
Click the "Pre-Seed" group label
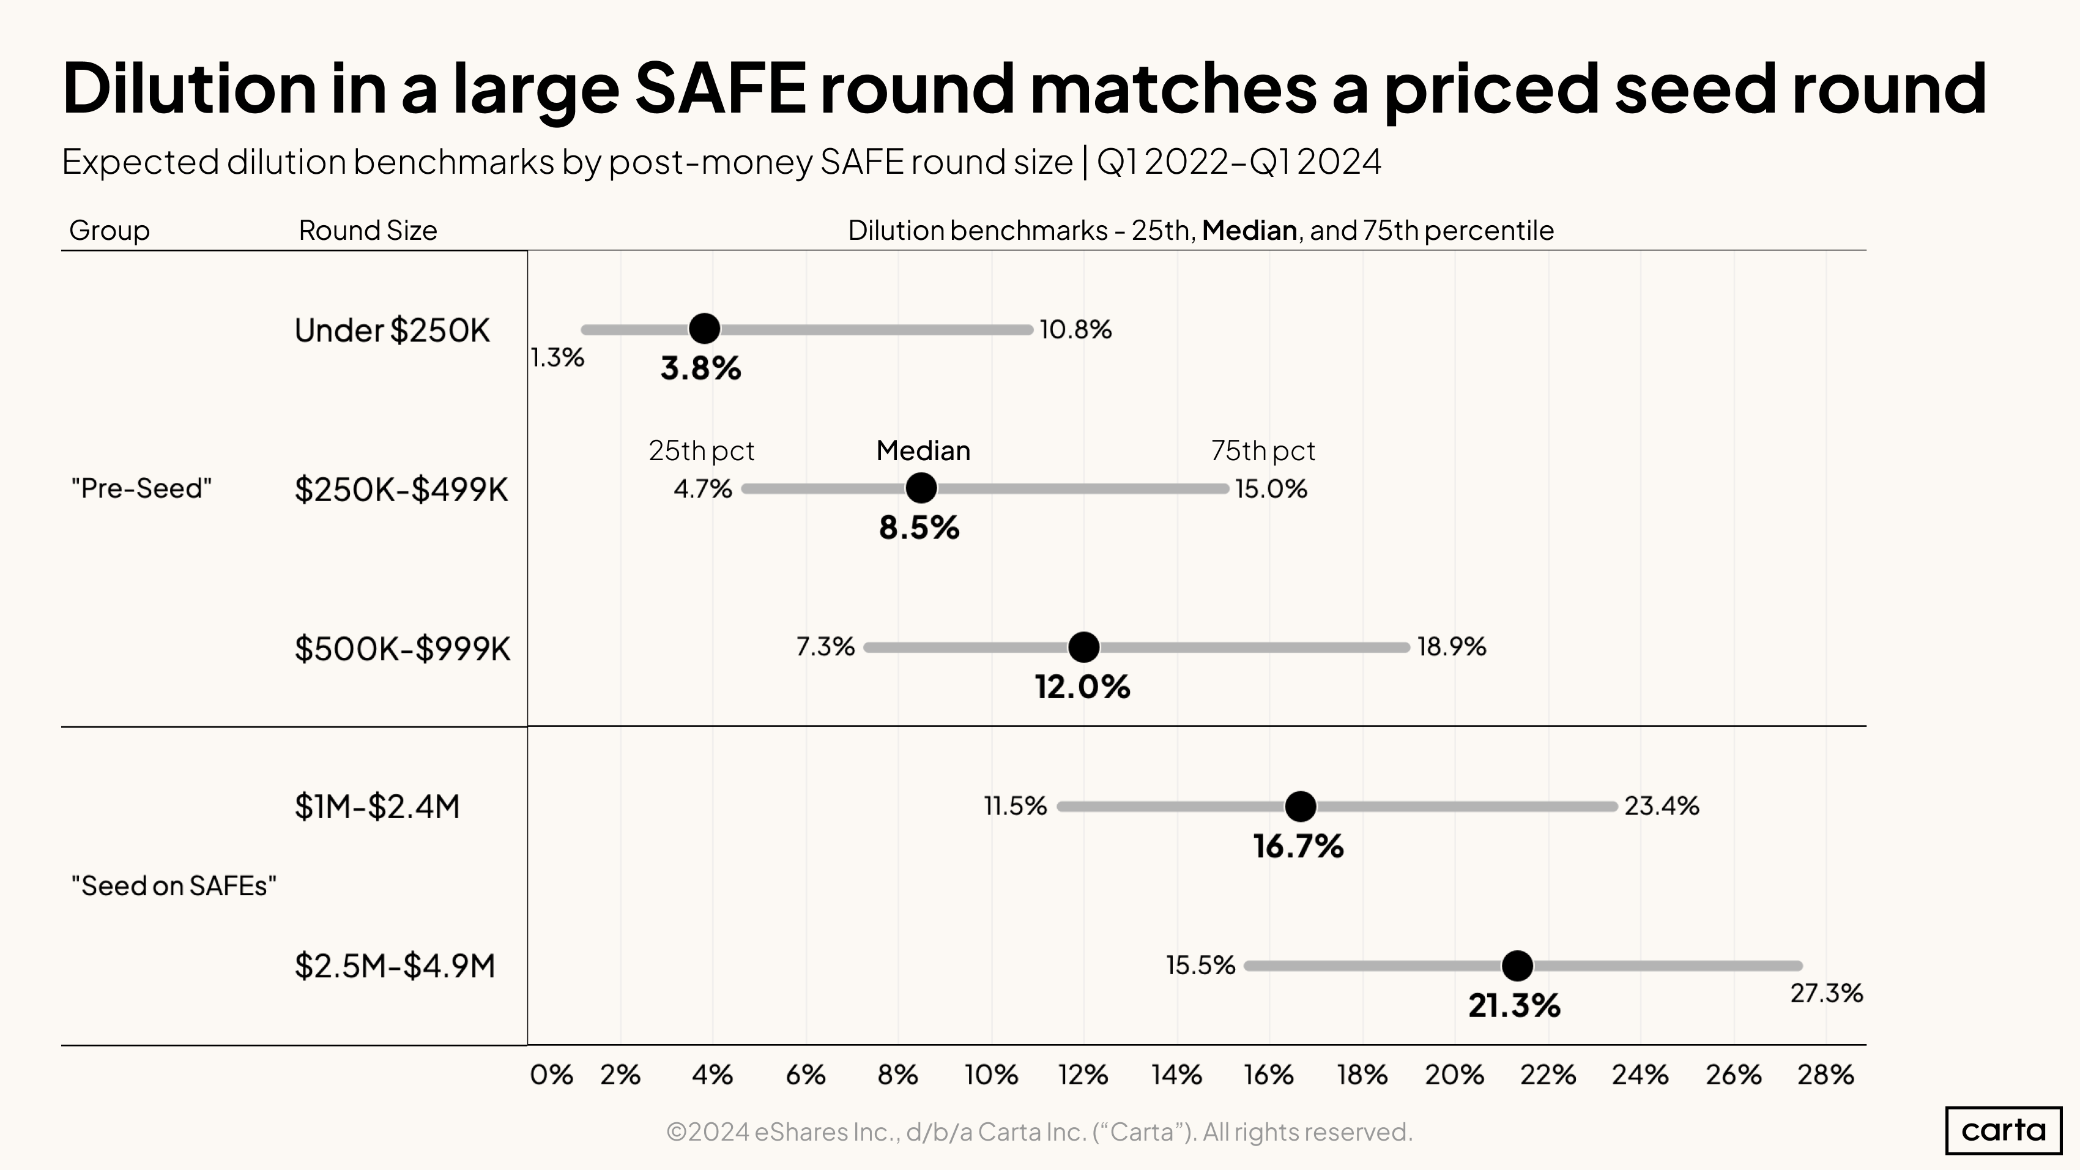pyautogui.click(x=141, y=488)
